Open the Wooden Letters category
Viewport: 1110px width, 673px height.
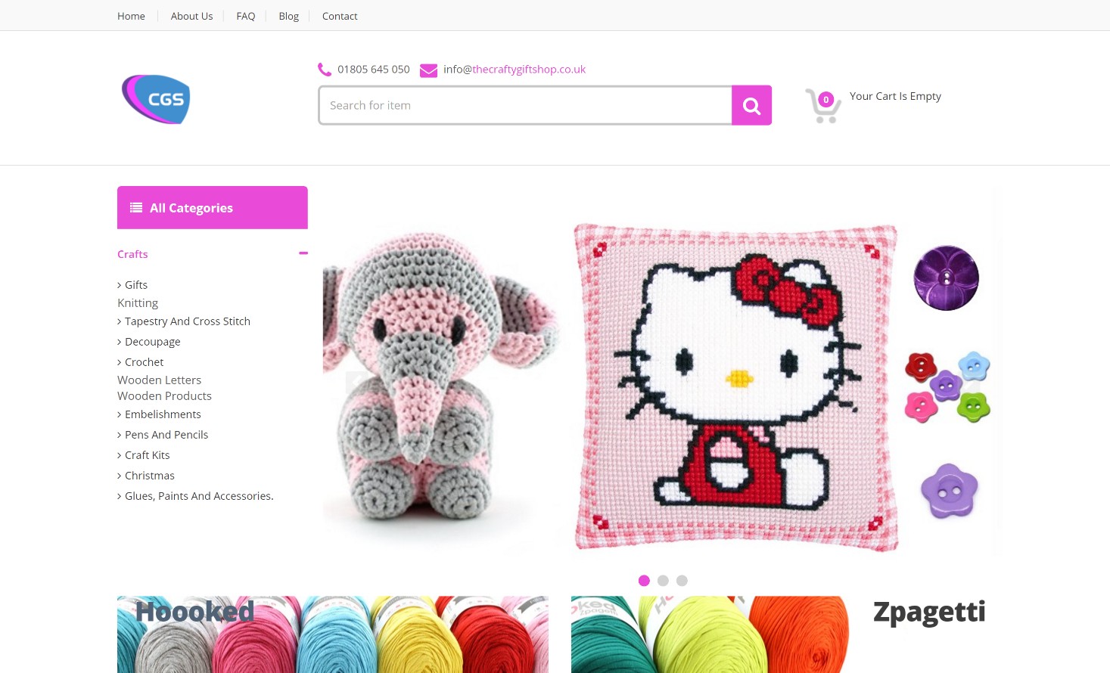click(159, 380)
